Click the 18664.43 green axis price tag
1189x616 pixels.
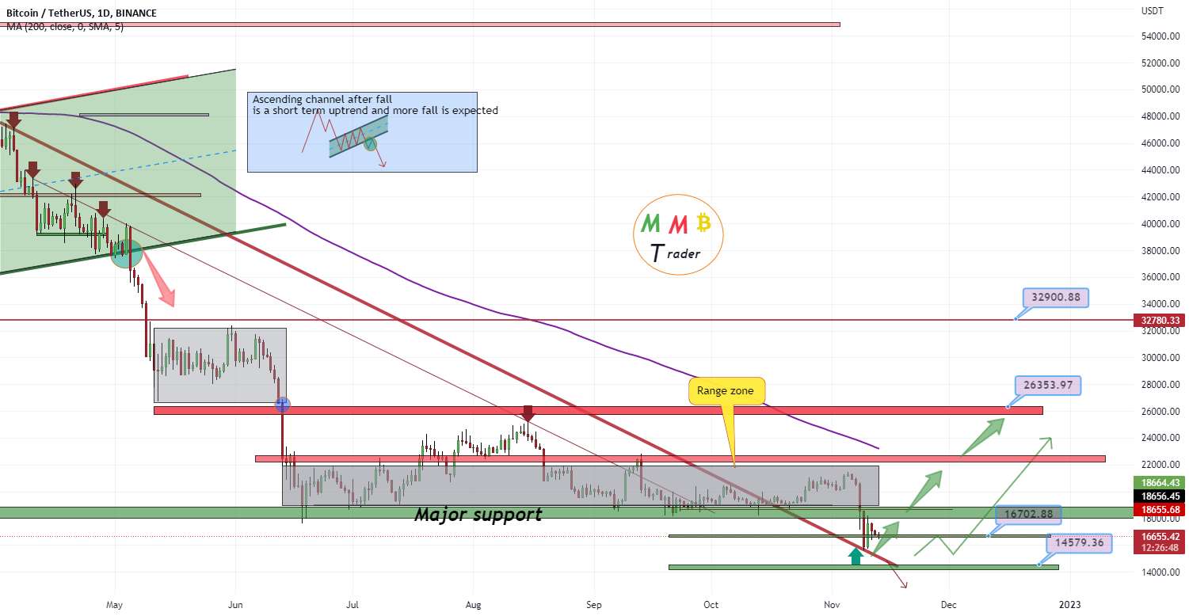[1160, 482]
